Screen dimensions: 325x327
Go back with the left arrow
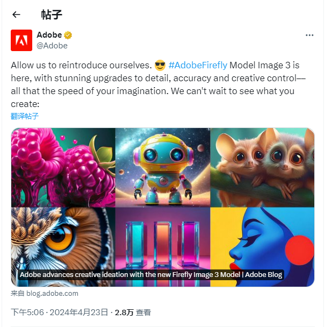pos(16,15)
